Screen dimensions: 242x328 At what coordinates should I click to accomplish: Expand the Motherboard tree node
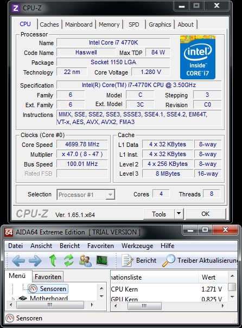click(x=14, y=299)
